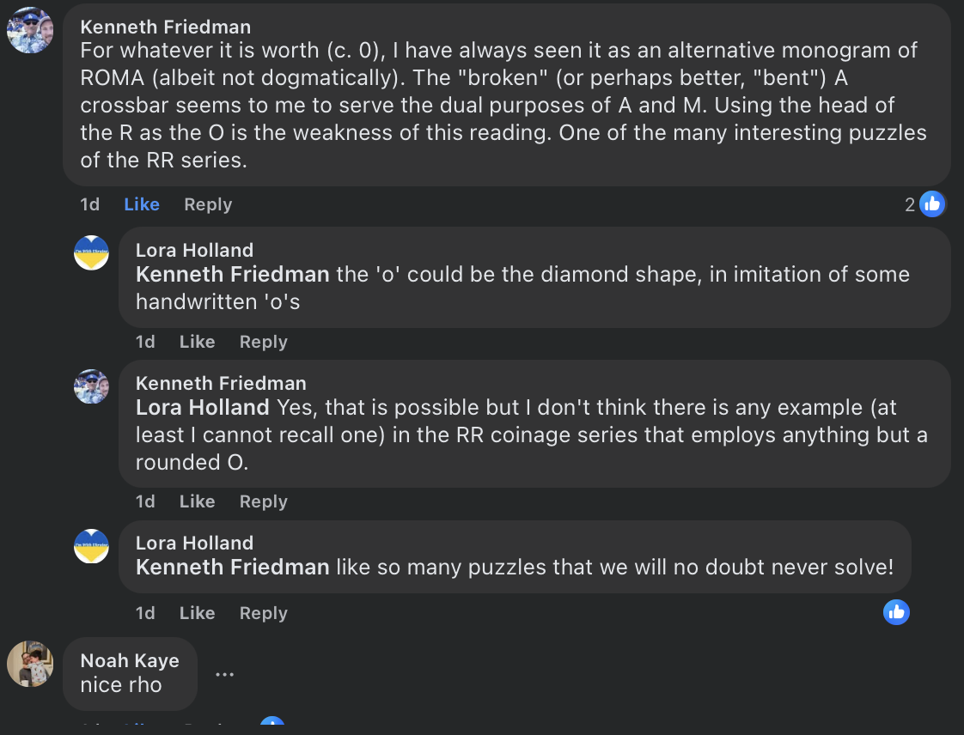Open Noah Kaye's profile picture
The image size is (964, 735).
tap(30, 664)
